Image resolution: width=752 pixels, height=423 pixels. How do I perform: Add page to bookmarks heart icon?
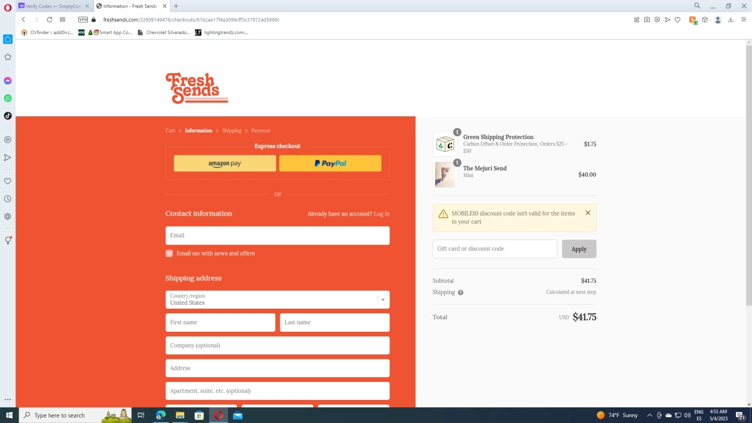[x=677, y=20]
